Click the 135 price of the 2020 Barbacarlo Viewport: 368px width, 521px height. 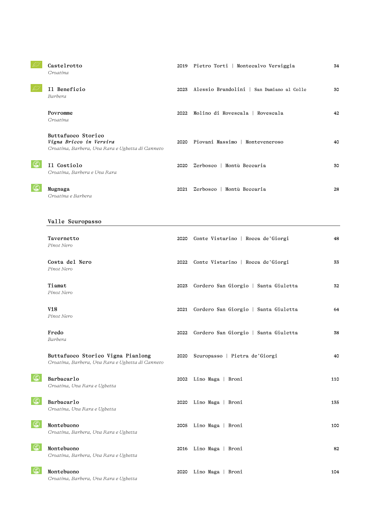click(335, 403)
